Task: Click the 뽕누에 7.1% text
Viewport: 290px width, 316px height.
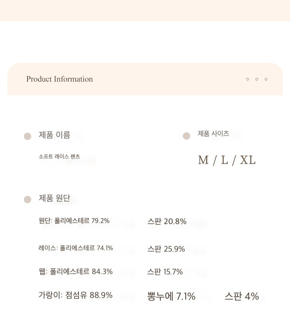Action: pyautogui.click(x=171, y=296)
